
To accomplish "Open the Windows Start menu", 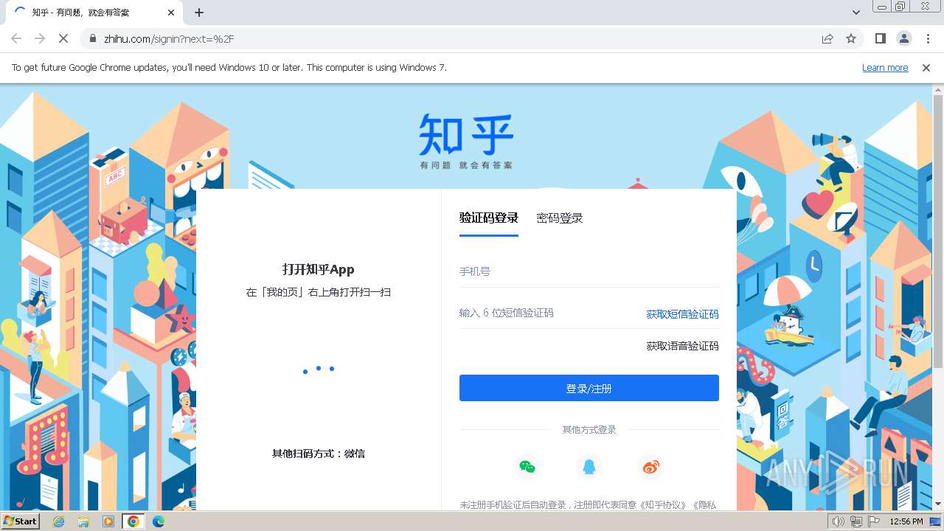I will tap(21, 521).
